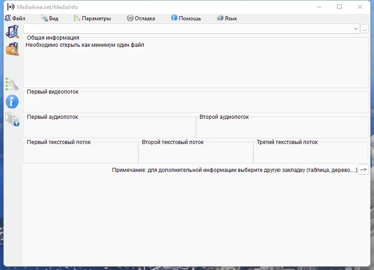Image resolution: width=374 pixels, height=270 pixels.
Task: Open preferences via wrench sidebar icon
Action: (x=12, y=84)
